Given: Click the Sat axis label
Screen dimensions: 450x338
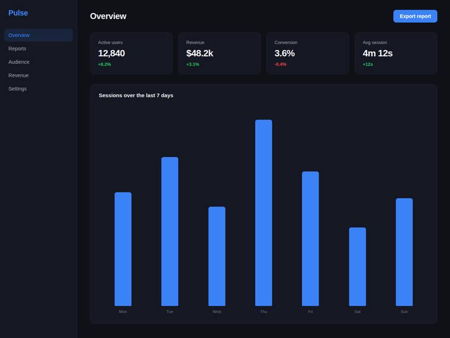Looking at the screenshot, I should (x=358, y=311).
